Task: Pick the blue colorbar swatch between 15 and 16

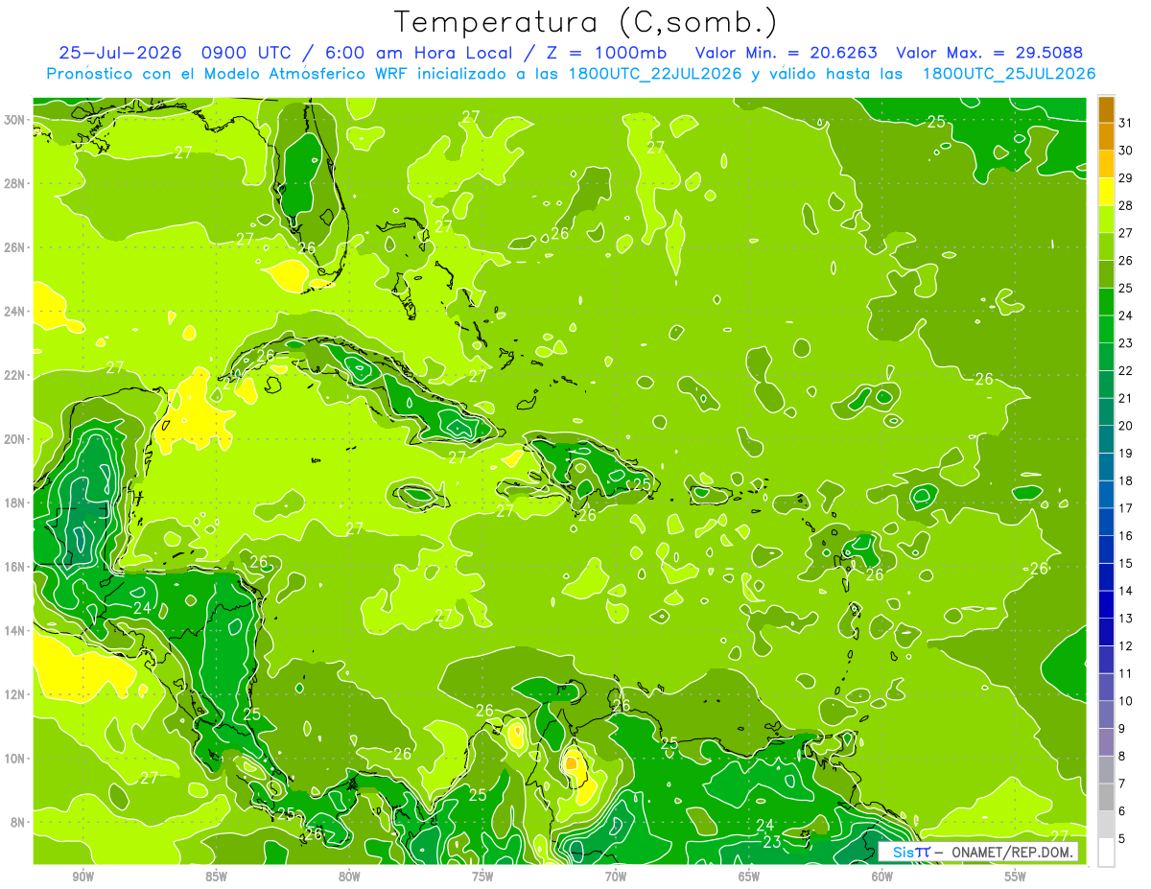Action: click(1106, 550)
